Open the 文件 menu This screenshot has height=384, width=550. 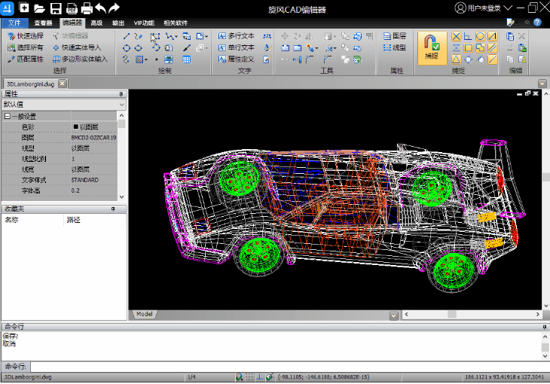click(14, 23)
